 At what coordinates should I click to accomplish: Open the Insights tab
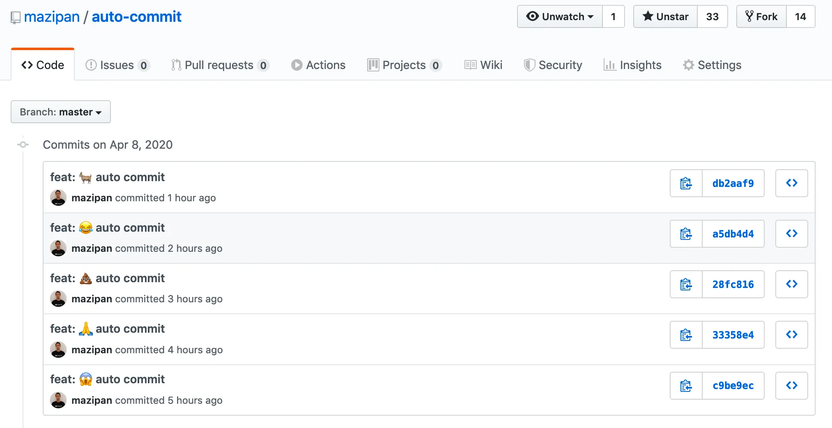(x=632, y=65)
